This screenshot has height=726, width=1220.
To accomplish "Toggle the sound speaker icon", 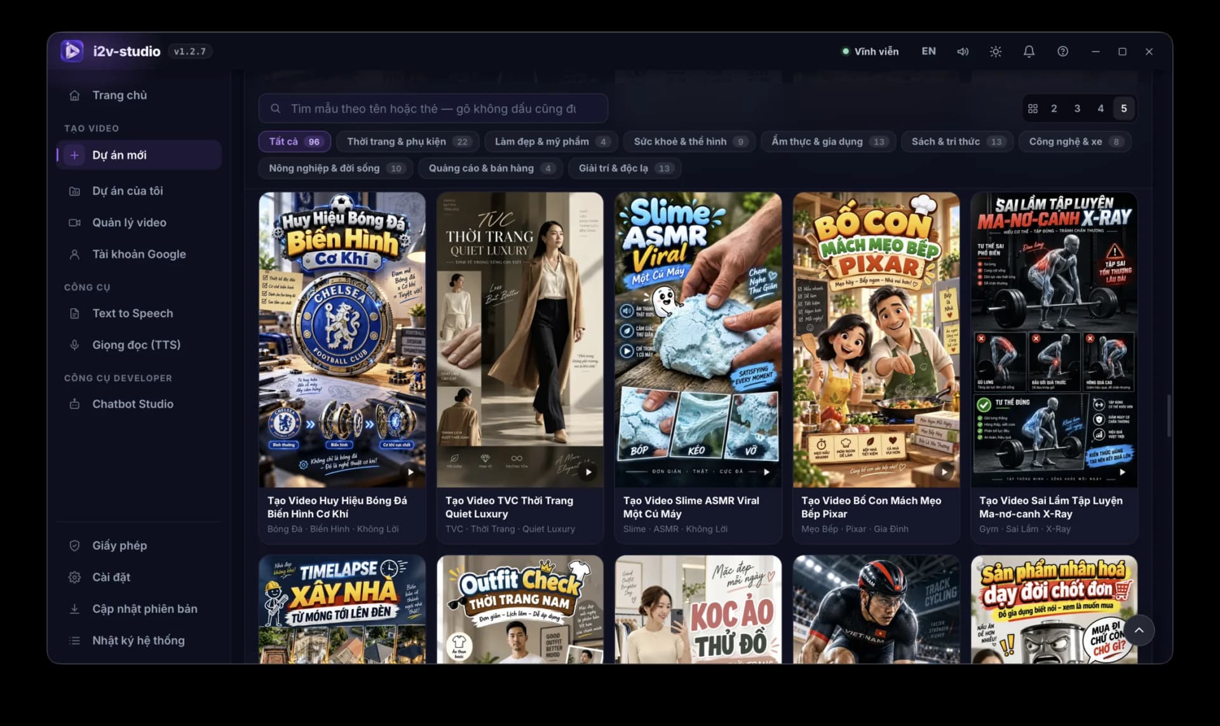I will coord(963,51).
